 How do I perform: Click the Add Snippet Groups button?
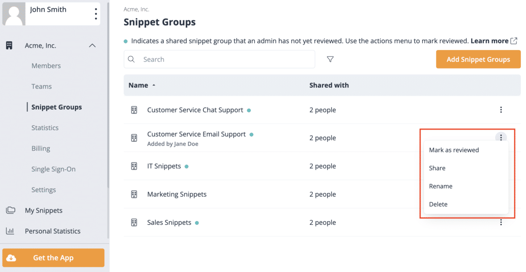[x=478, y=59]
